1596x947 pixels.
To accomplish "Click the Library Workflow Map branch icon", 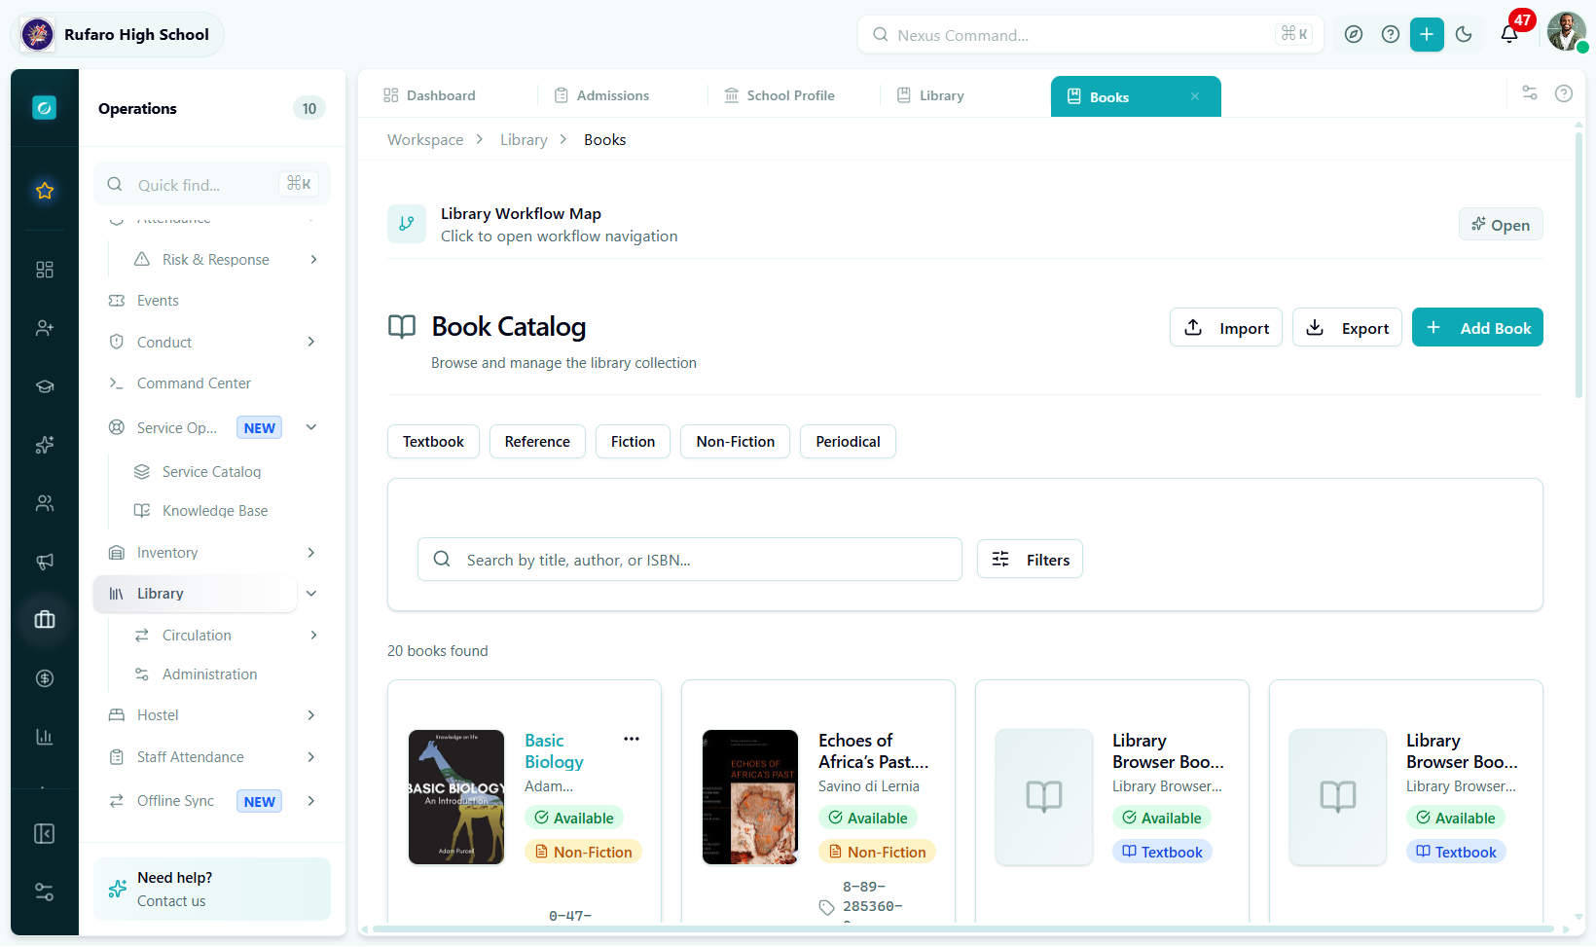I will tap(407, 224).
